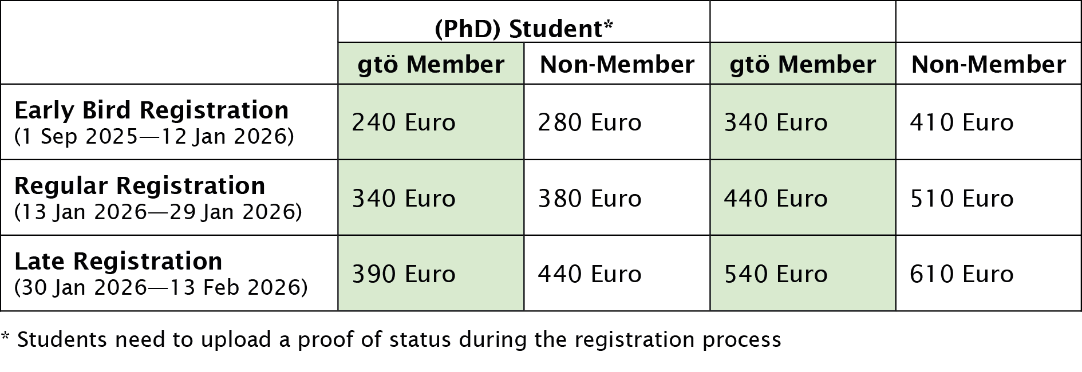Click the 240 Euro price cell

tap(403, 122)
